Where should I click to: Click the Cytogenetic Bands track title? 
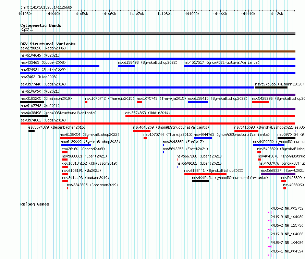41,25
